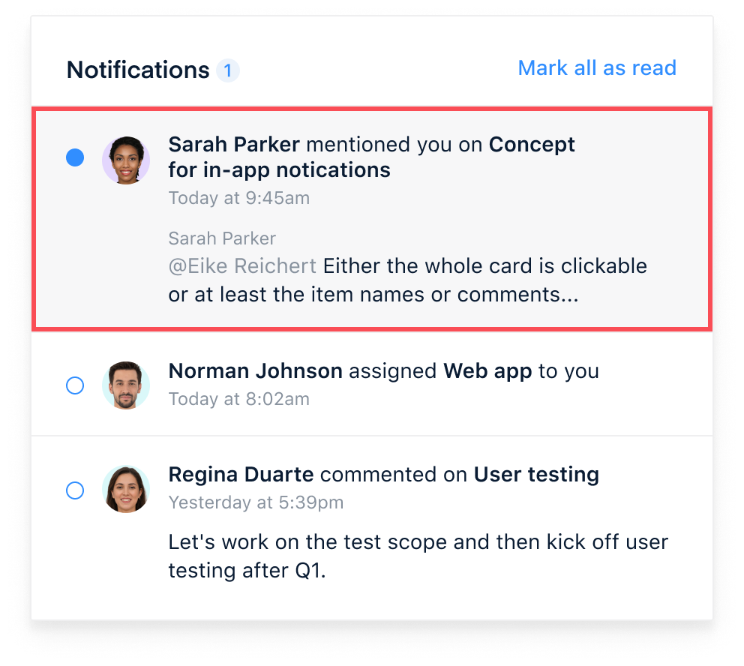Open Concept for in-app notifications link
Image resolution: width=744 pixels, height=666 pixels.
(x=371, y=157)
